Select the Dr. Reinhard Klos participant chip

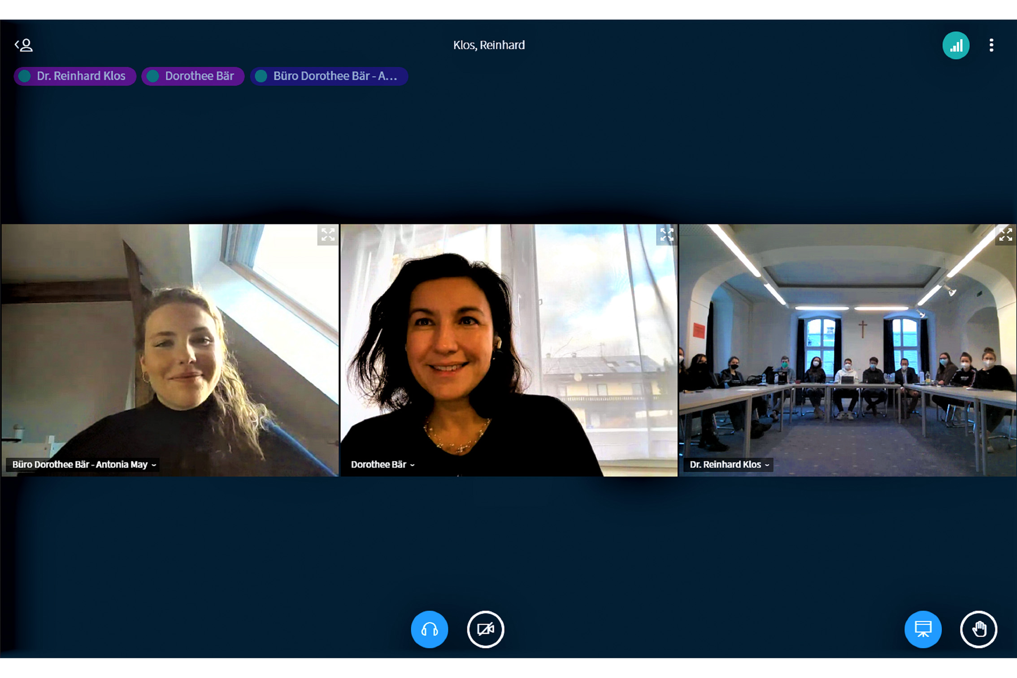(75, 76)
